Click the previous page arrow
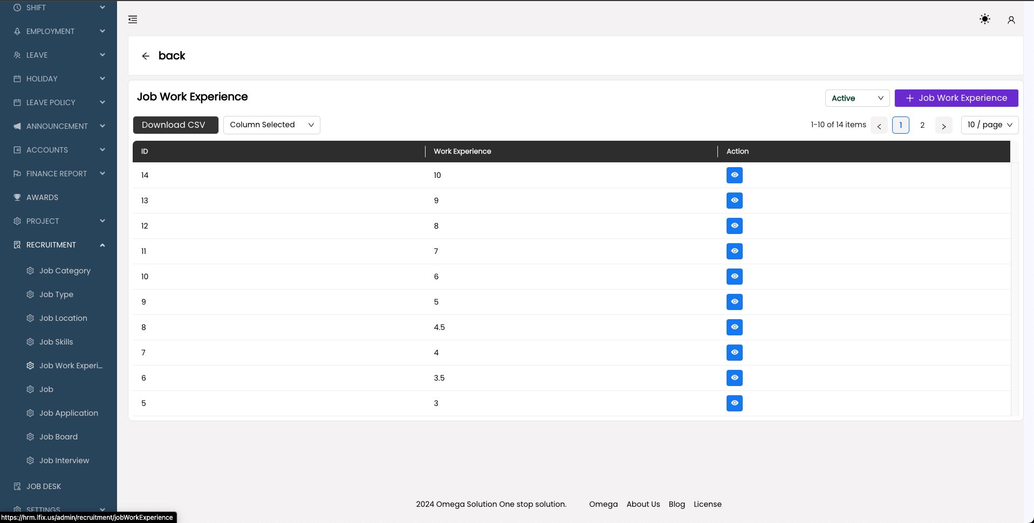 pos(879,125)
